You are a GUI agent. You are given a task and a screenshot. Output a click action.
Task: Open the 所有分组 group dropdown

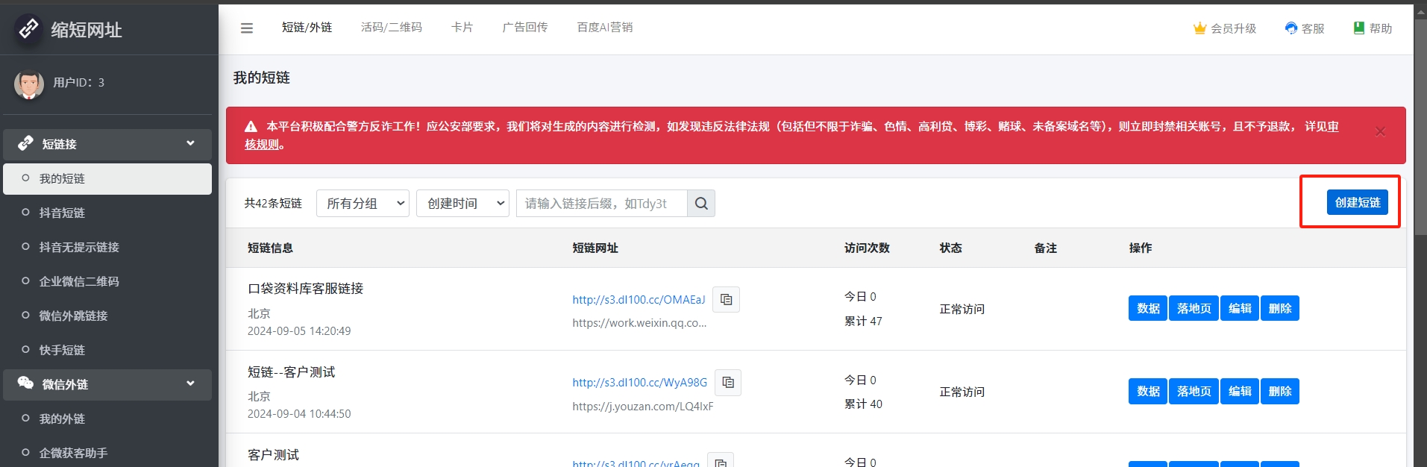click(x=363, y=204)
